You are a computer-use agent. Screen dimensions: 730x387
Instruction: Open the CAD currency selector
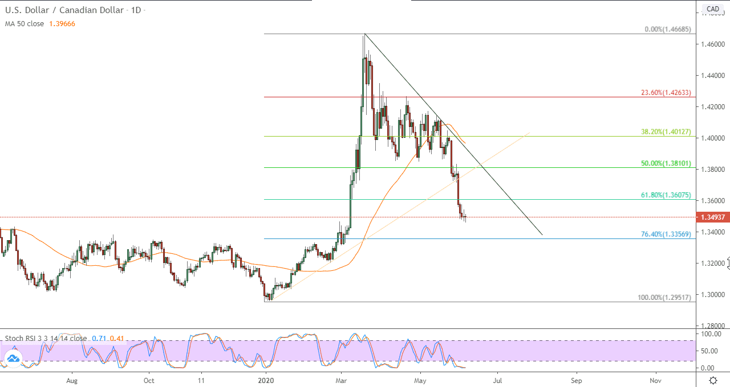[713, 9]
